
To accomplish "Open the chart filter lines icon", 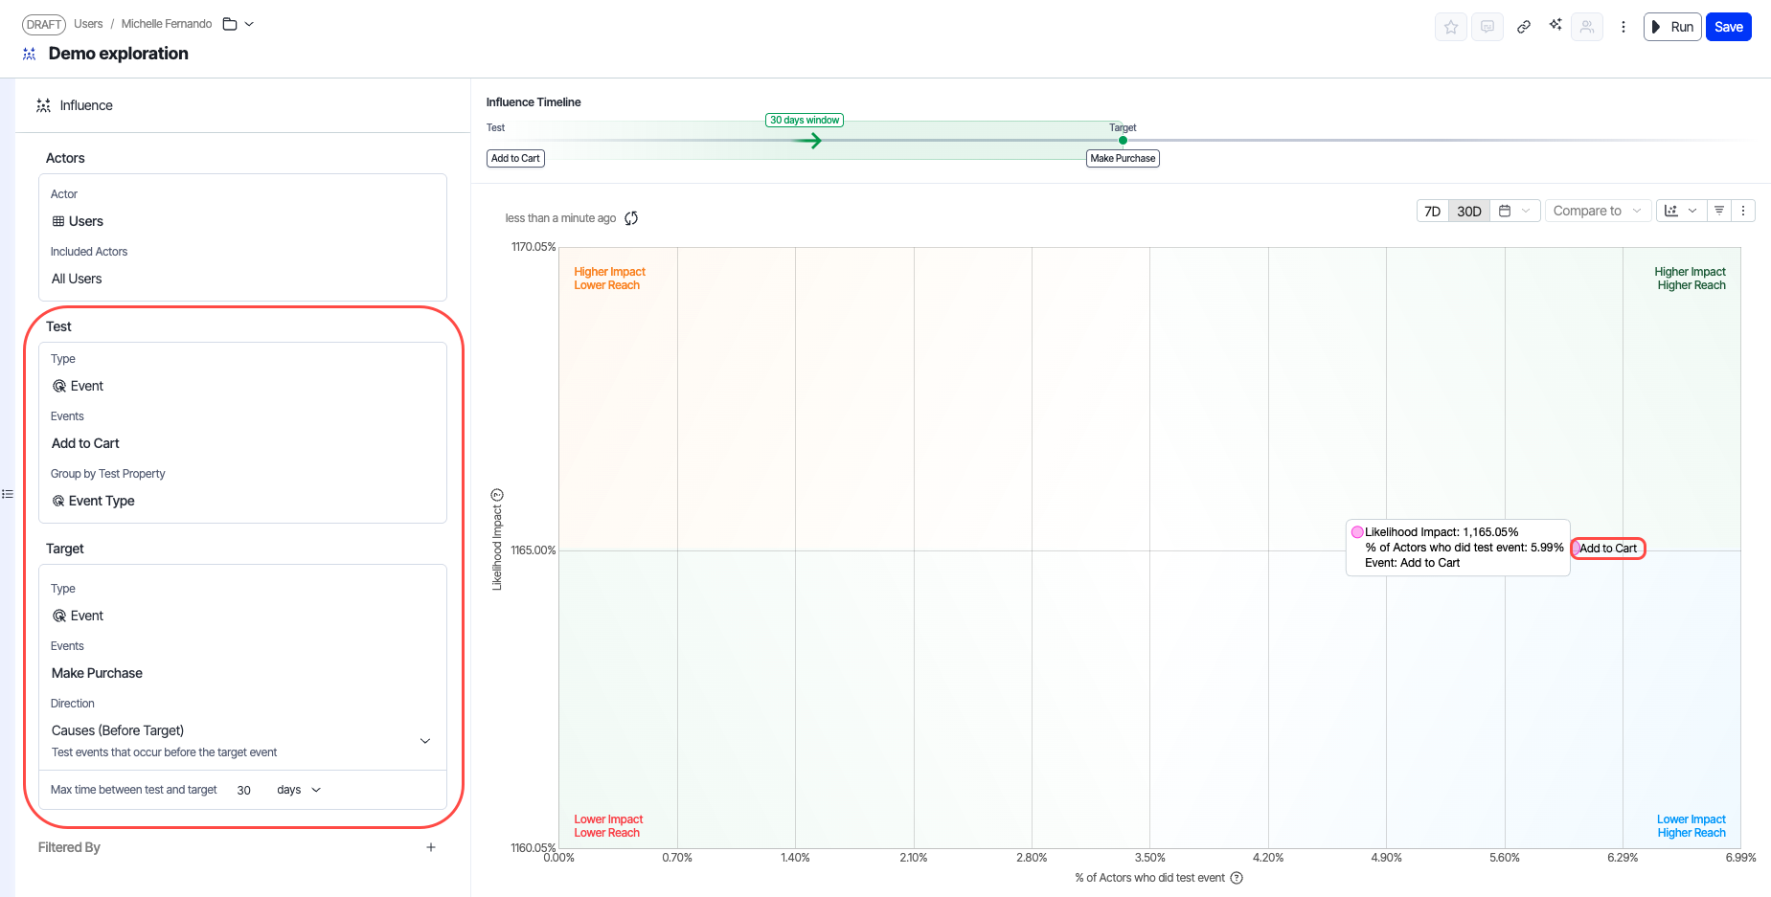I will tap(1719, 211).
